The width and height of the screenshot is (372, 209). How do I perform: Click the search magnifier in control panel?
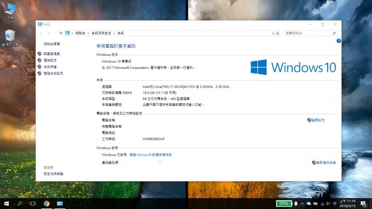(x=334, y=33)
